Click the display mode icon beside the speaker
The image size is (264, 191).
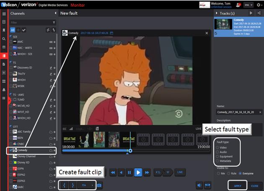[207, 185]
